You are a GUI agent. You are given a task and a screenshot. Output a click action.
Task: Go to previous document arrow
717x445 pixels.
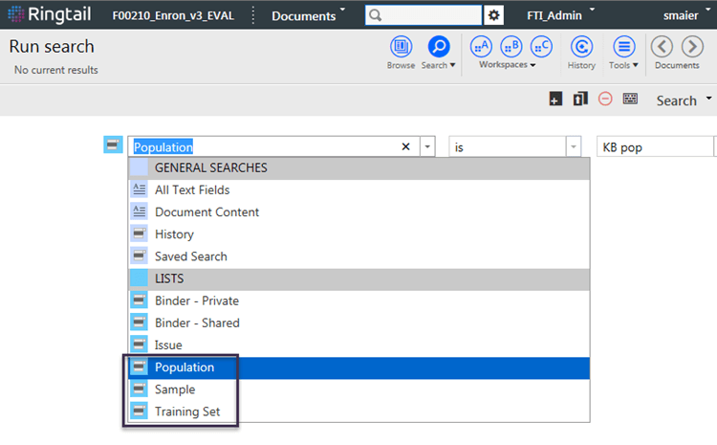662,46
